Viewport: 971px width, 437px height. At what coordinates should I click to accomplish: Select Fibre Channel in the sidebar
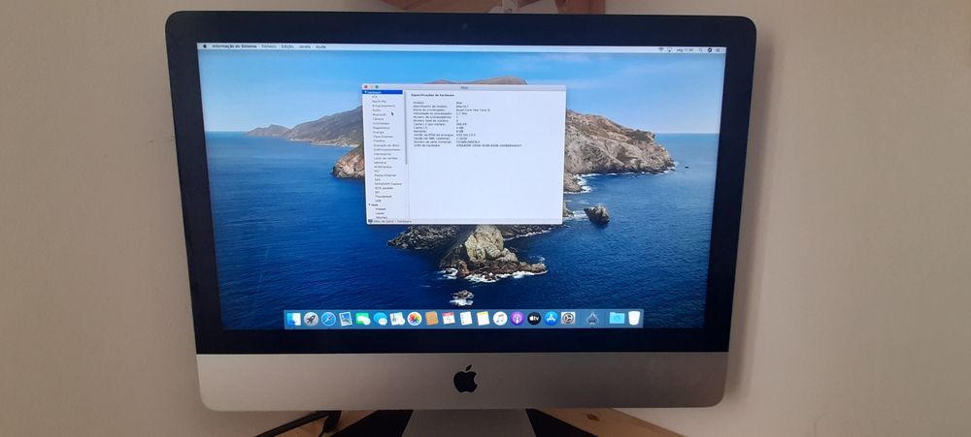pyautogui.click(x=383, y=137)
